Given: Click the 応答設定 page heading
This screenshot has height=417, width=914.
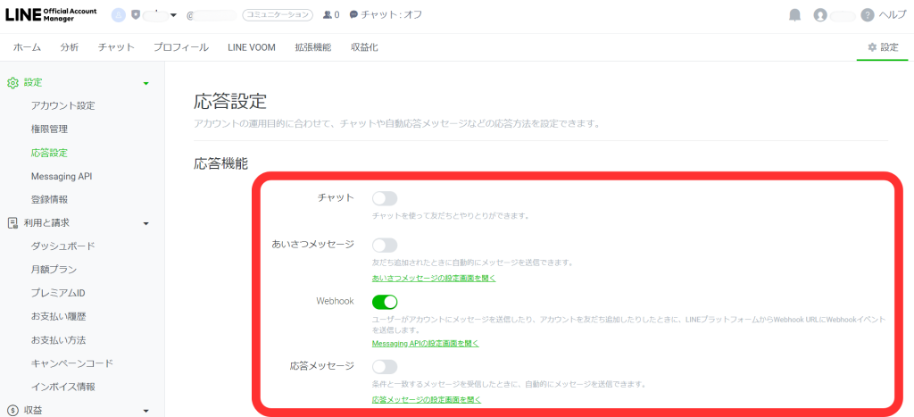Looking at the screenshot, I should (x=229, y=101).
